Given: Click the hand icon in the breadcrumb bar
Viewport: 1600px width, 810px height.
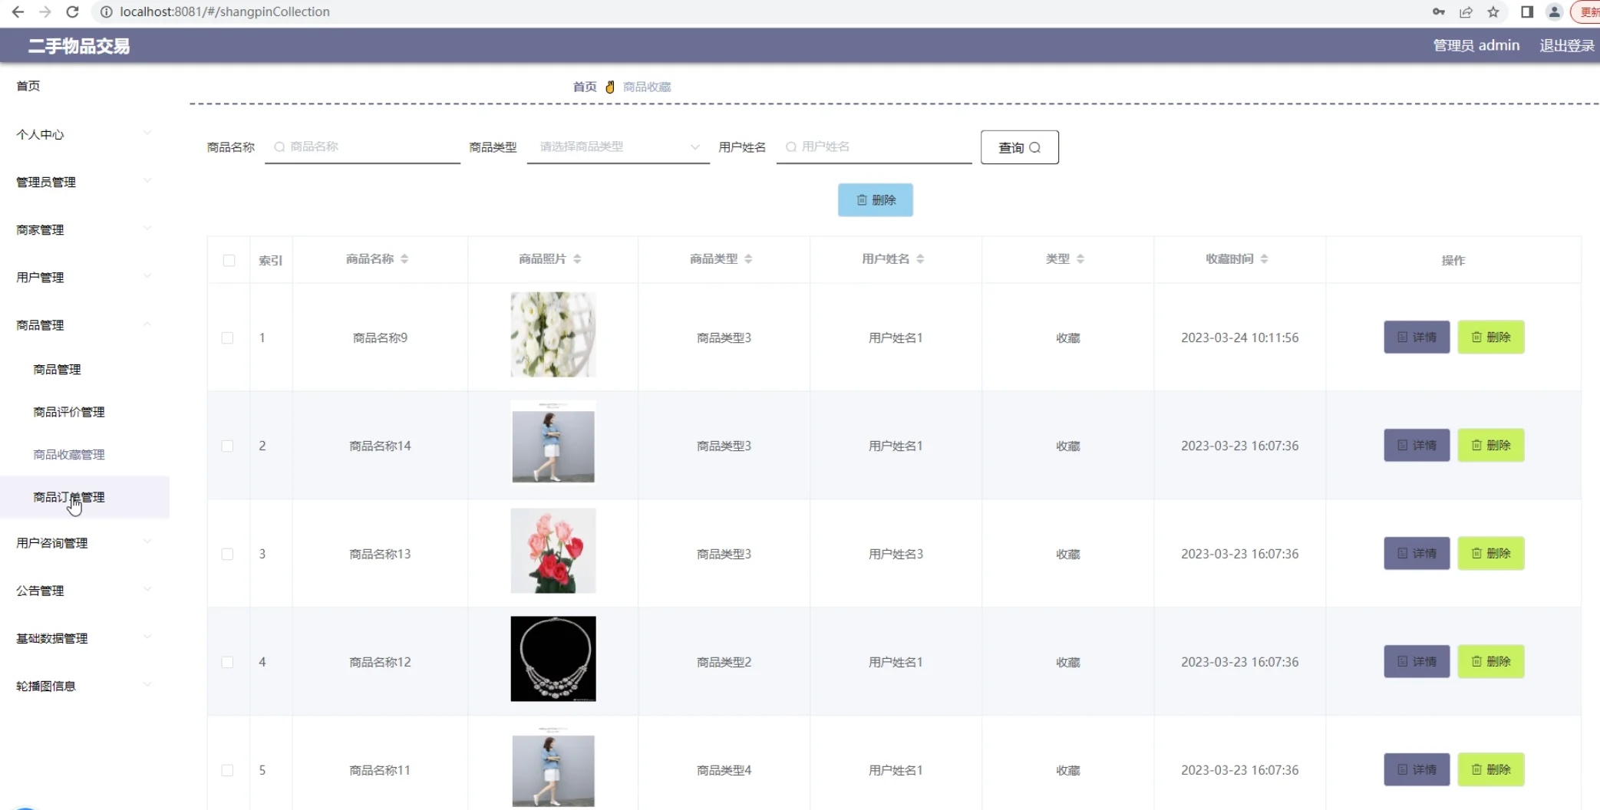Looking at the screenshot, I should tap(609, 86).
